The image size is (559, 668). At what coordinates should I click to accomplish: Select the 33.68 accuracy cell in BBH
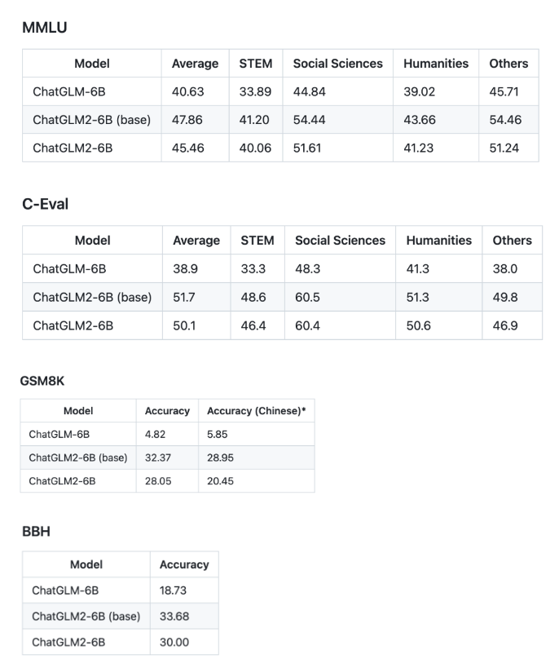click(x=174, y=616)
